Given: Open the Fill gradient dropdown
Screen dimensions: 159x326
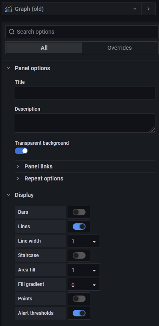Looking at the screenshot, I should click(84, 284).
